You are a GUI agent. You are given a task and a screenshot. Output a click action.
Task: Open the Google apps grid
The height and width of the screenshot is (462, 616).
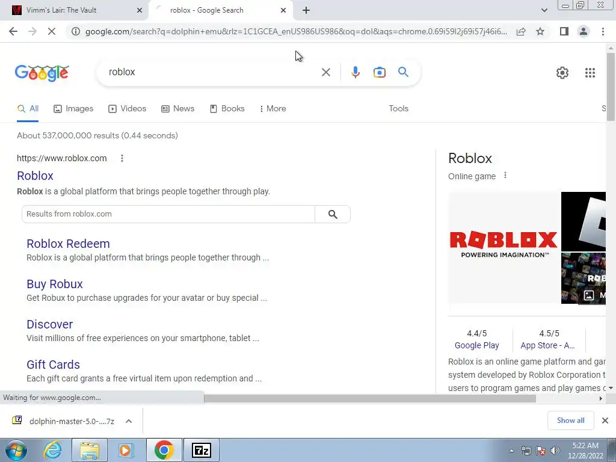(x=590, y=73)
